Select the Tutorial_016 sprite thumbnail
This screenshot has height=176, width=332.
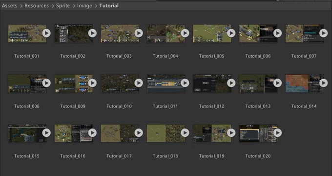(x=73, y=133)
